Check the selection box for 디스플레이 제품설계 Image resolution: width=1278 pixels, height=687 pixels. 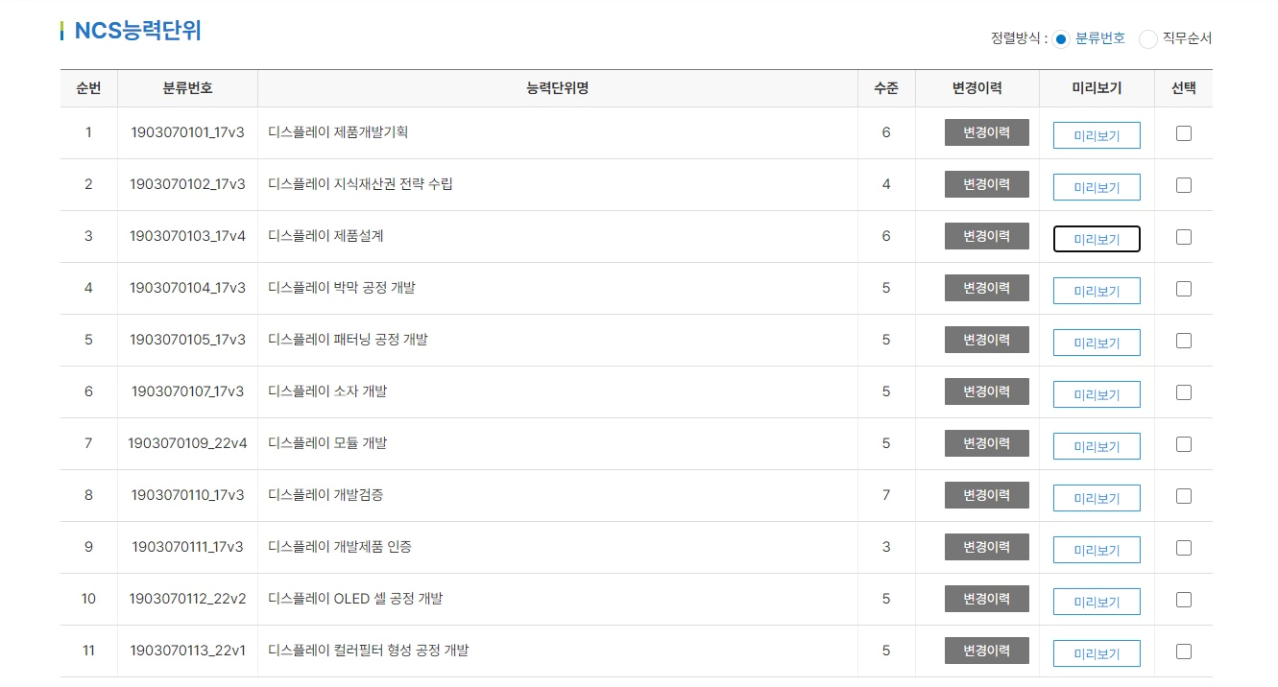pos(1183,236)
